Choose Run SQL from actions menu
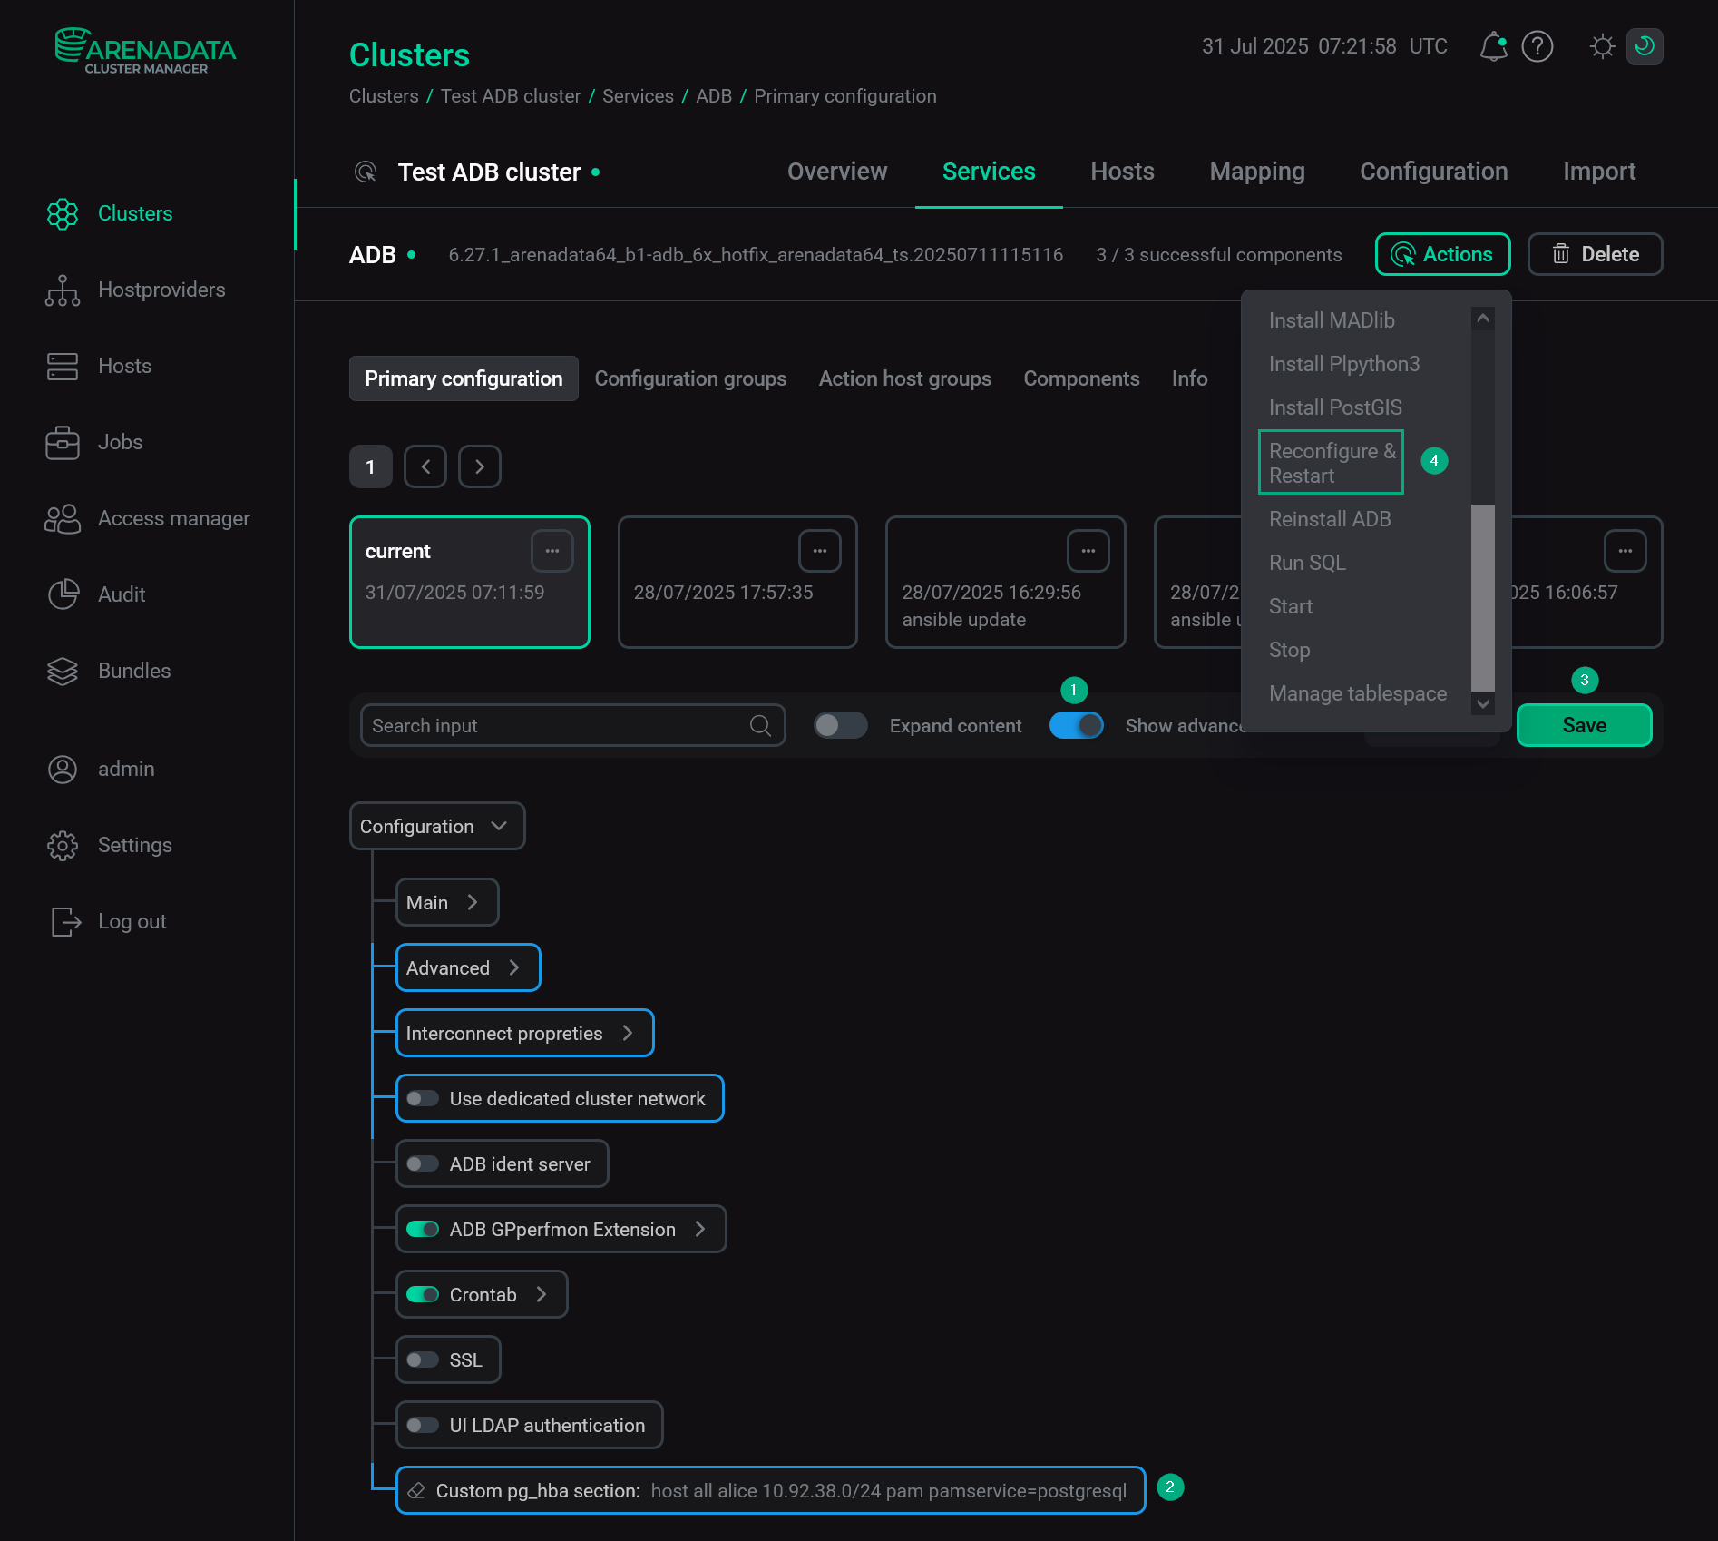Screen dimensions: 1718x1541 (x=1307, y=563)
